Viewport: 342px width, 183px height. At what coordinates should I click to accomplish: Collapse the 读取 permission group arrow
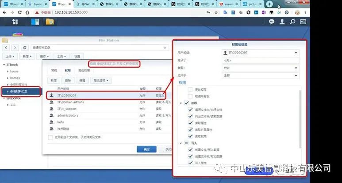pyautogui.click(x=181, y=103)
